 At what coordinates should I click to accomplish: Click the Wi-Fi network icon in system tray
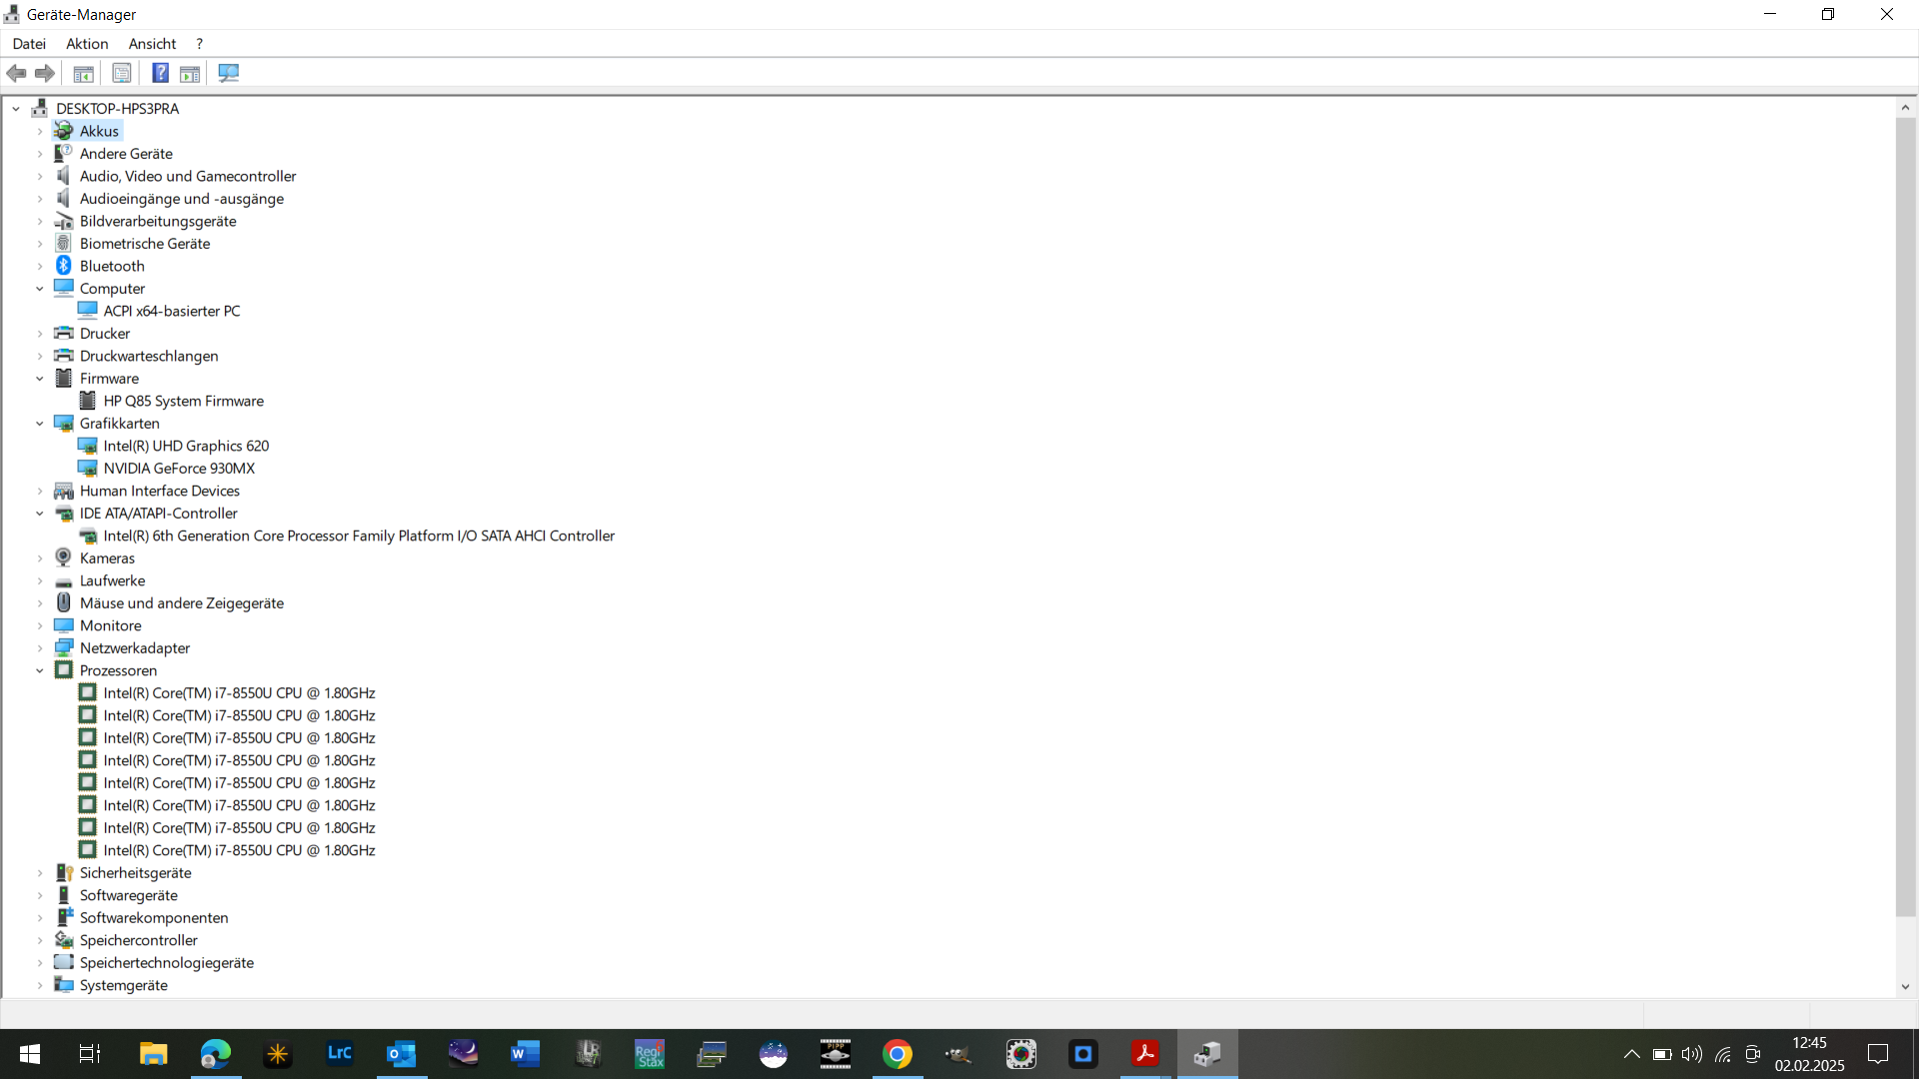(x=1723, y=1054)
